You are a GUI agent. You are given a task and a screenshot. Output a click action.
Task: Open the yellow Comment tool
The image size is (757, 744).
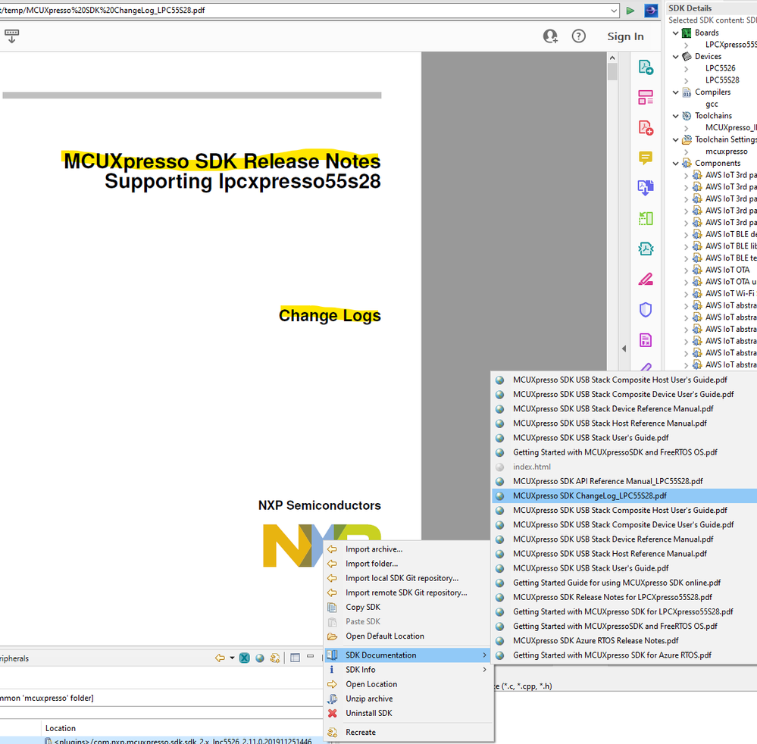click(646, 158)
